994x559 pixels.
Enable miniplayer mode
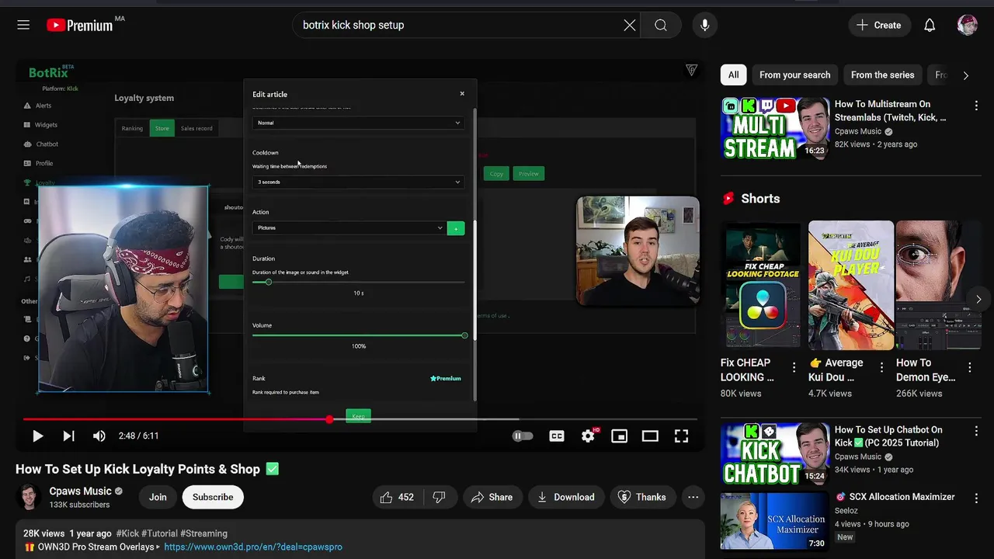pos(619,436)
